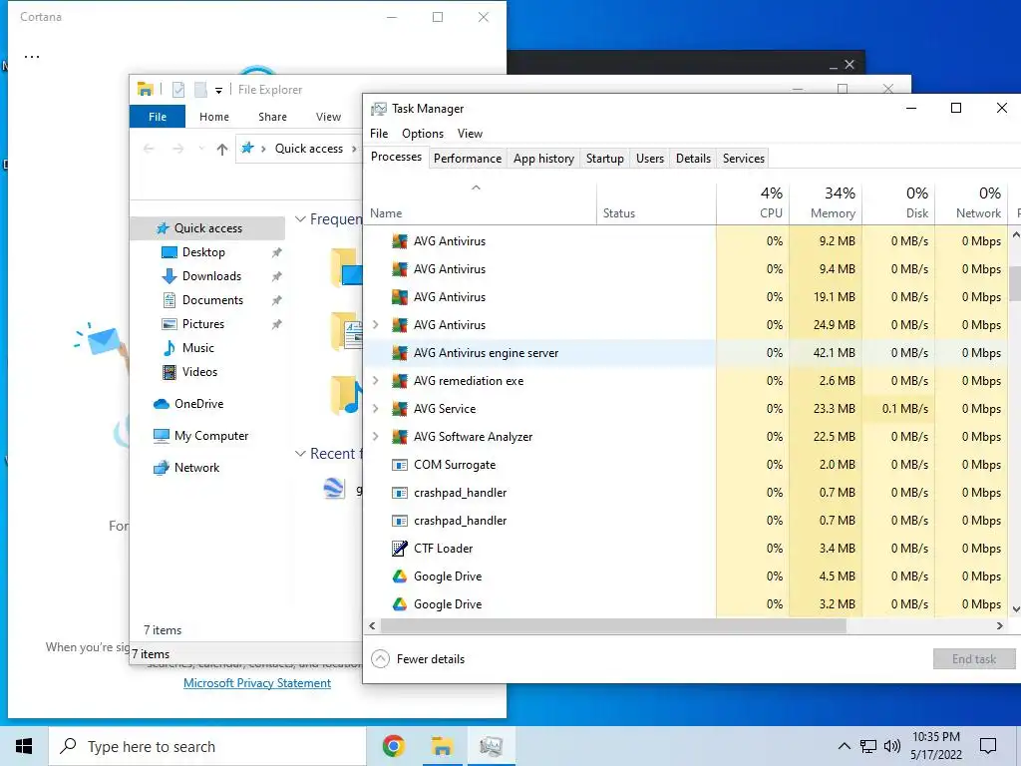Open the Share ribbon tab in File Explorer

272,117
